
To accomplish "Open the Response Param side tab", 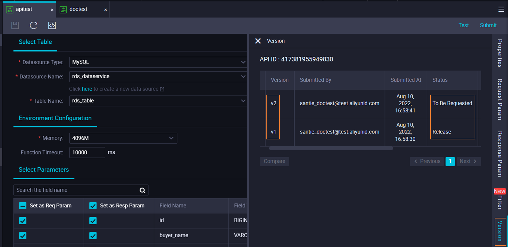I will [500, 154].
